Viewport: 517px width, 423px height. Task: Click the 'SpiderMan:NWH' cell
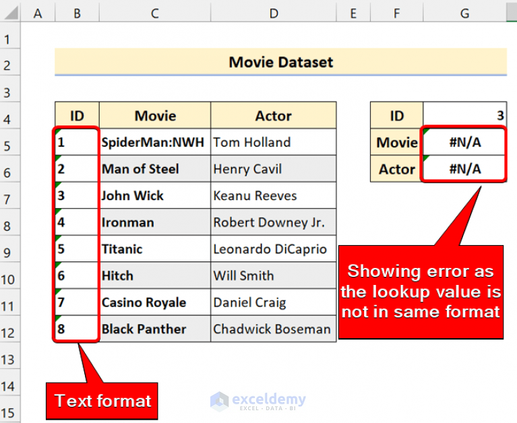154,142
